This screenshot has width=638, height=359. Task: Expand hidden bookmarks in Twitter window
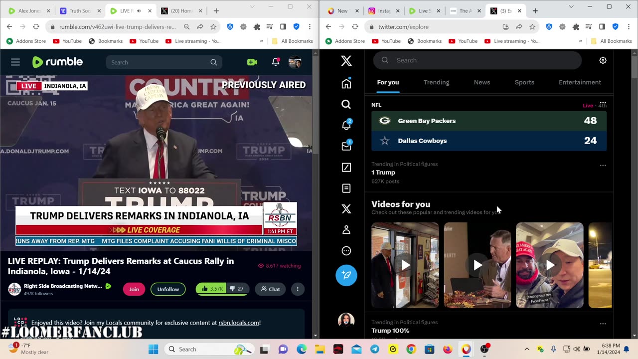coord(580,41)
